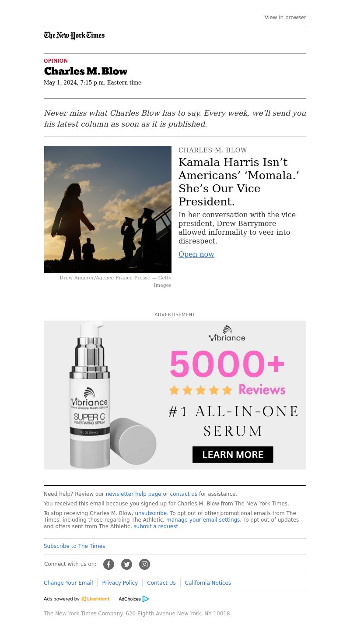The image size is (350, 639).
Task: Click the contact us assistance link
Action: tap(184, 494)
